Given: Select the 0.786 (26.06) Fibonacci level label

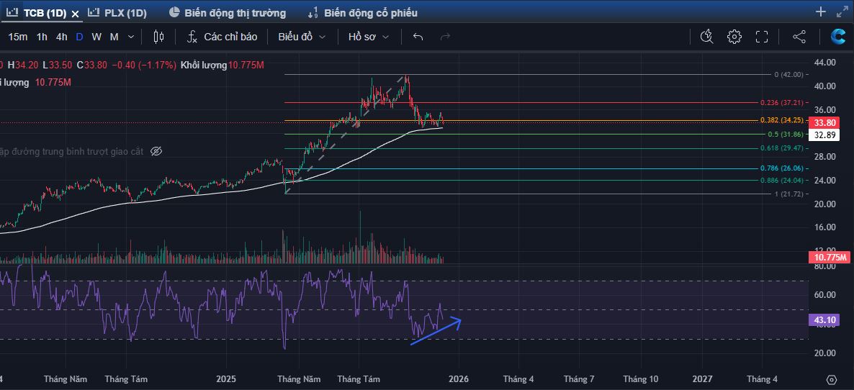Looking at the screenshot, I should [x=781, y=168].
